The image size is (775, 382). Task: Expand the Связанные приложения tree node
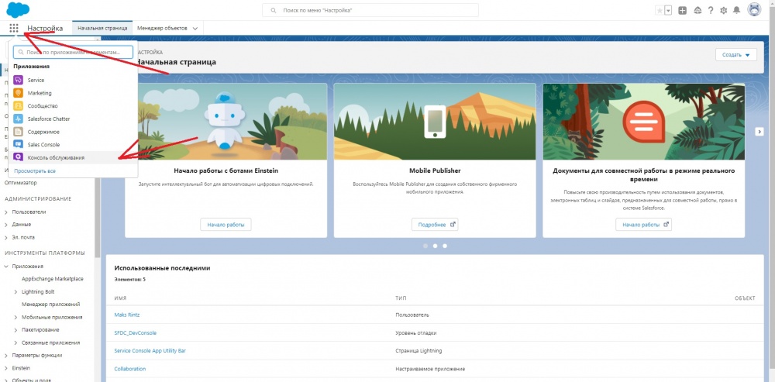15,342
